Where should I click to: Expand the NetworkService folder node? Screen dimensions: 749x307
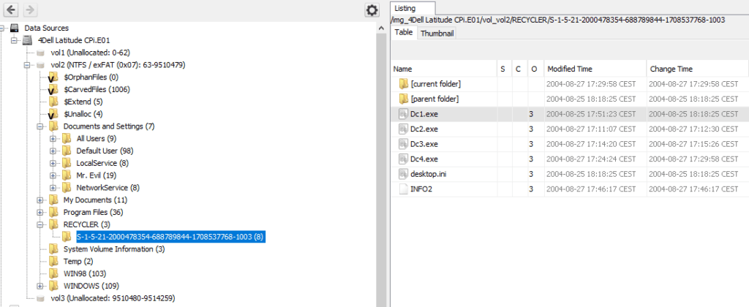coord(53,188)
